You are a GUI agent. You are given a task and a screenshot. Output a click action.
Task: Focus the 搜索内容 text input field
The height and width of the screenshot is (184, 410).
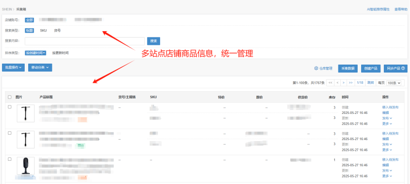click(85, 41)
